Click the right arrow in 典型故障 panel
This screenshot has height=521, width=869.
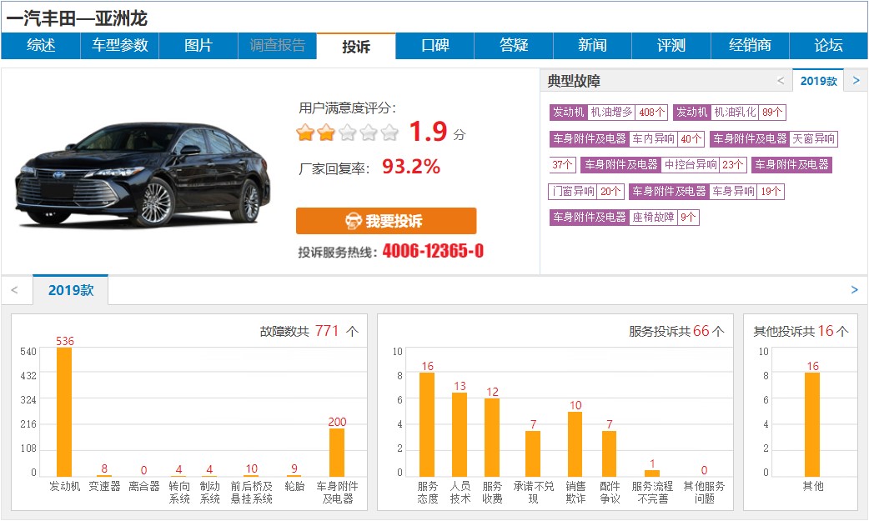point(856,80)
